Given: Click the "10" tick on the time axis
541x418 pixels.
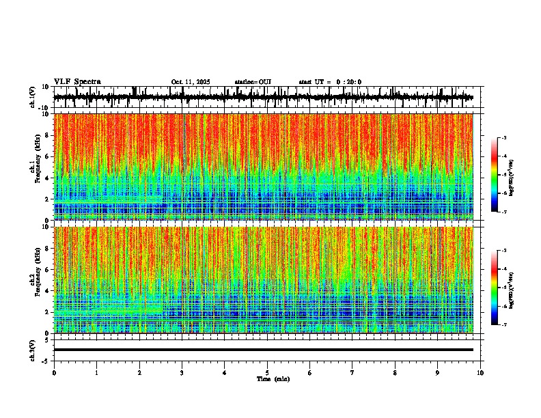Looking at the screenshot, I should click(x=480, y=373).
